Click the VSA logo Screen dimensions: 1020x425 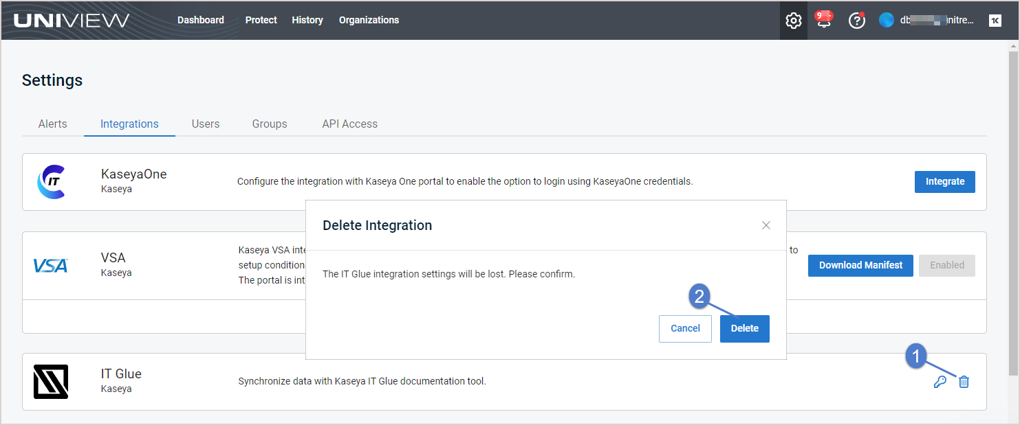[50, 265]
